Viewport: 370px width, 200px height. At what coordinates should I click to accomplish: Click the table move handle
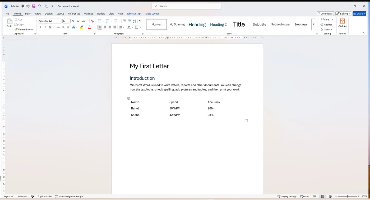click(x=128, y=99)
